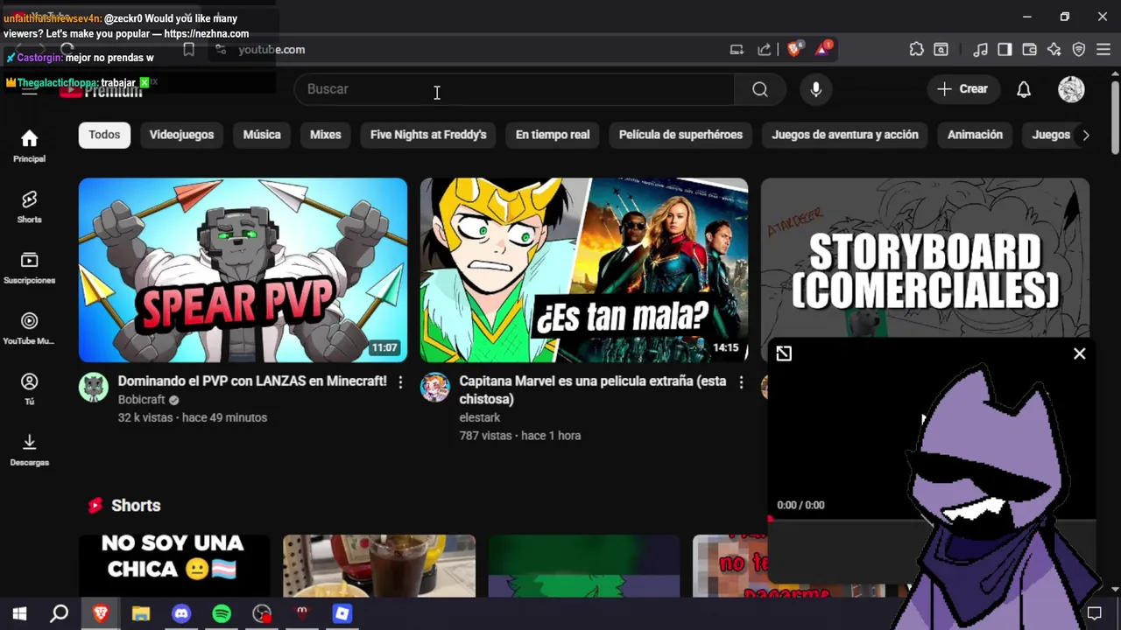The height and width of the screenshot is (630, 1121).
Task: Show more category chips with the right arrow
Action: 1086,135
